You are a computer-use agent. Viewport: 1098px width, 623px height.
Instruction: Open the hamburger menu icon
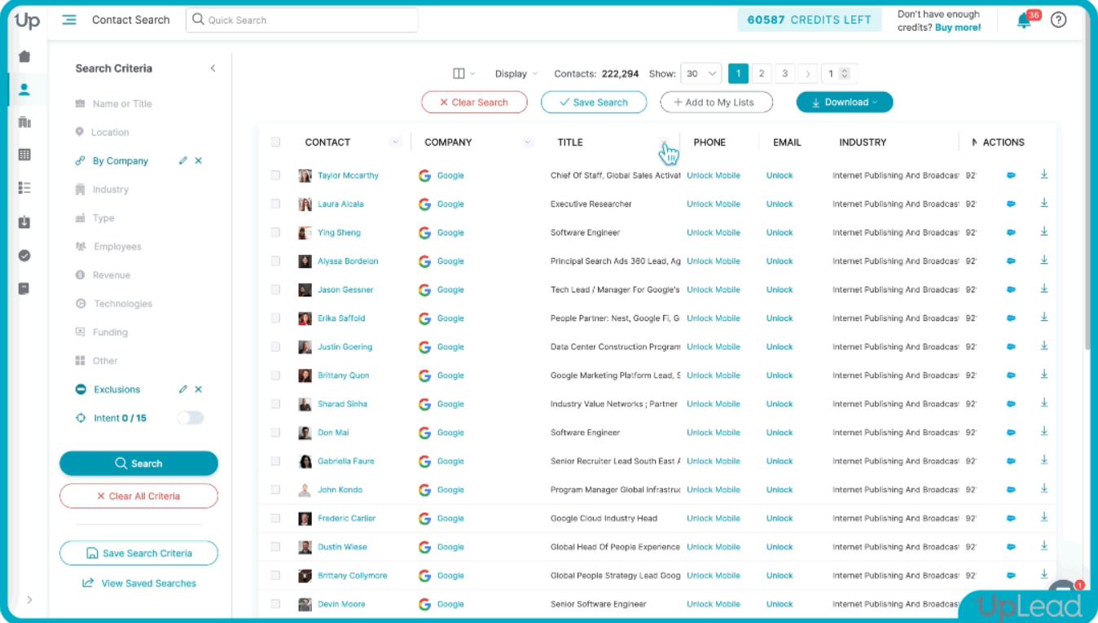click(x=69, y=20)
